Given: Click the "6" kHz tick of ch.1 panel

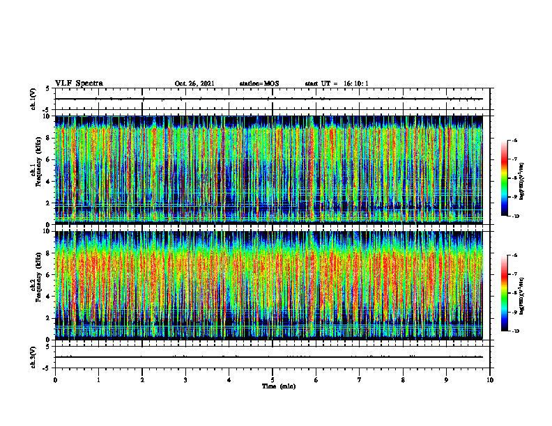Looking at the screenshot, I should [48, 159].
